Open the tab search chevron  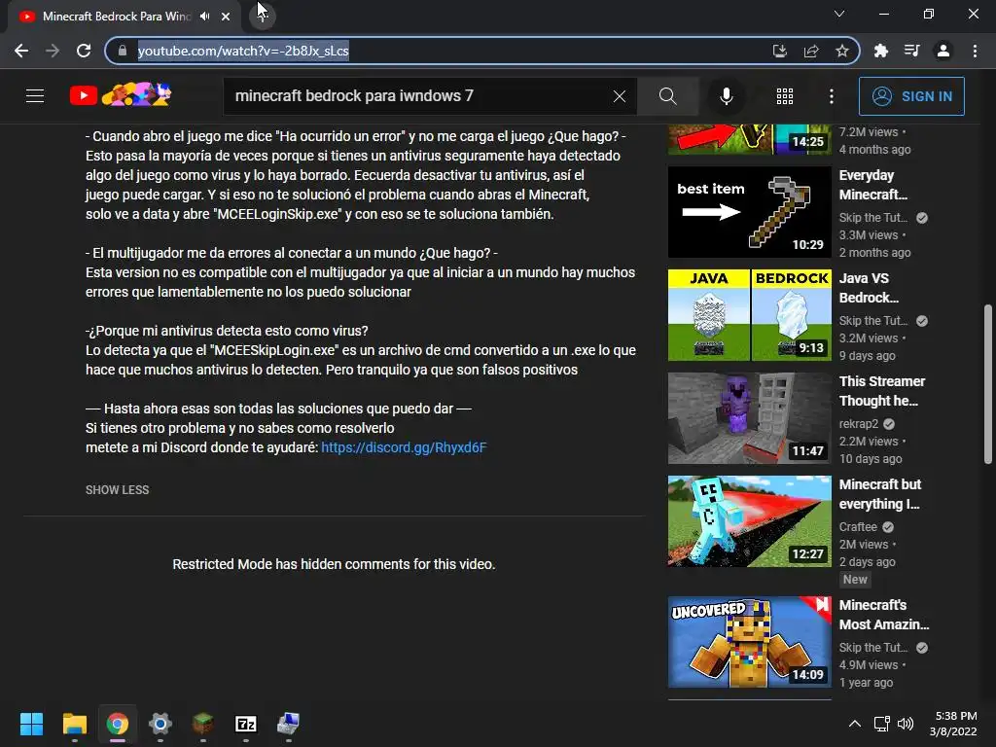pyautogui.click(x=839, y=14)
